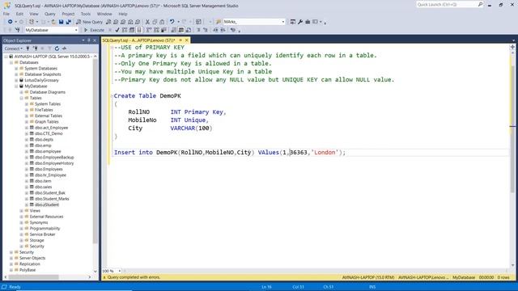518x291 pixels.
Task: Click the Parse query checkmark icon
Action: (x=117, y=30)
